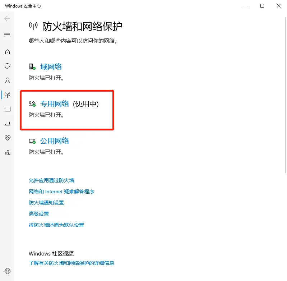Click the (使用中) status label
Screen dimensions: 287x281
85,104
